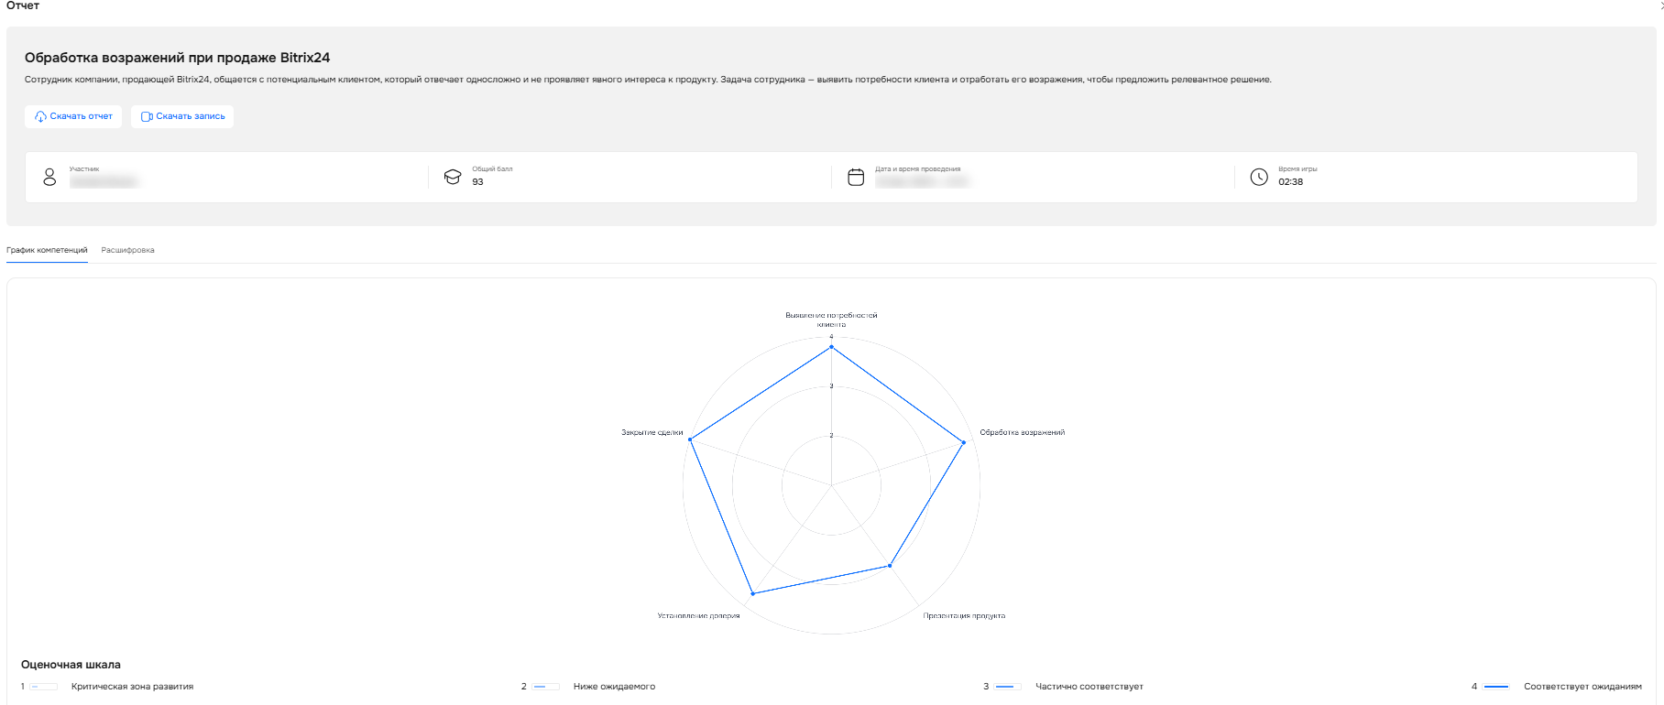Image resolution: width=1664 pixels, height=705 pixels.
Task: Click legend text Ниже ожидаемого
Action: click(x=614, y=687)
